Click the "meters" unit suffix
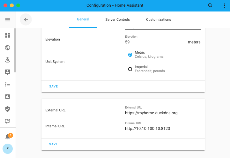 [x=194, y=42]
